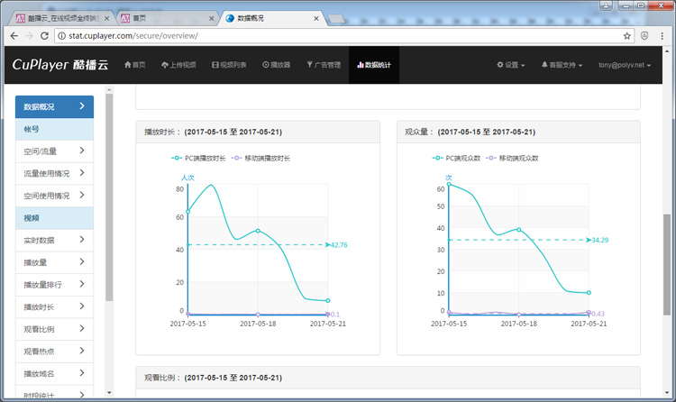Image resolution: width=676 pixels, height=402 pixels.
Task: Select 数据统计 statistics nav item
Action: point(373,65)
